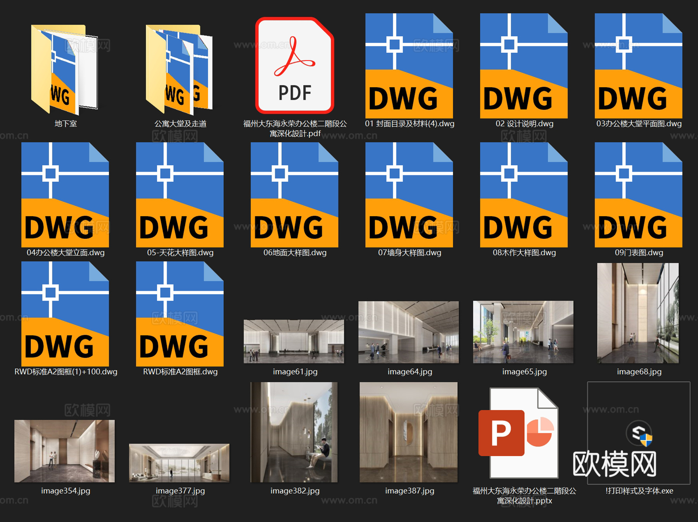The height and width of the screenshot is (522, 698).
Task: Select the 09门表图.dwg icon
Action: point(639,195)
